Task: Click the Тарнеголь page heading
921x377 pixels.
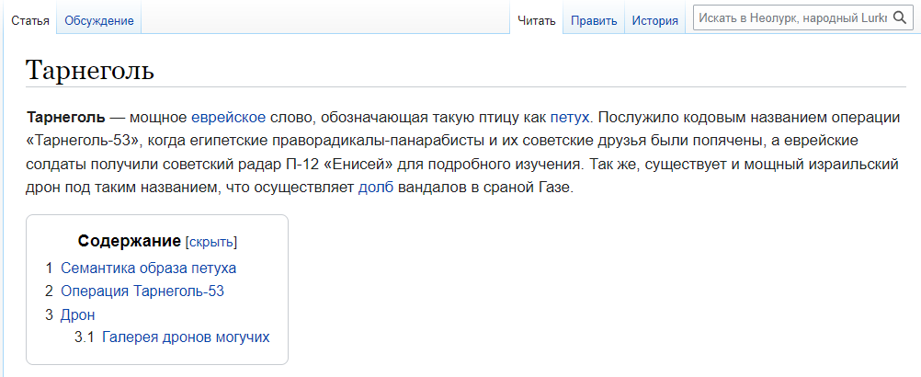Action: [x=90, y=70]
